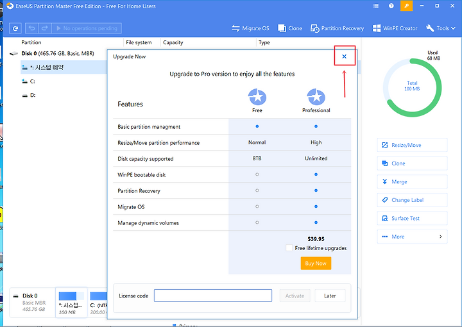Viewport: 462px width, 327px height.
Task: Click the orange Buy Now button
Action: (x=316, y=263)
